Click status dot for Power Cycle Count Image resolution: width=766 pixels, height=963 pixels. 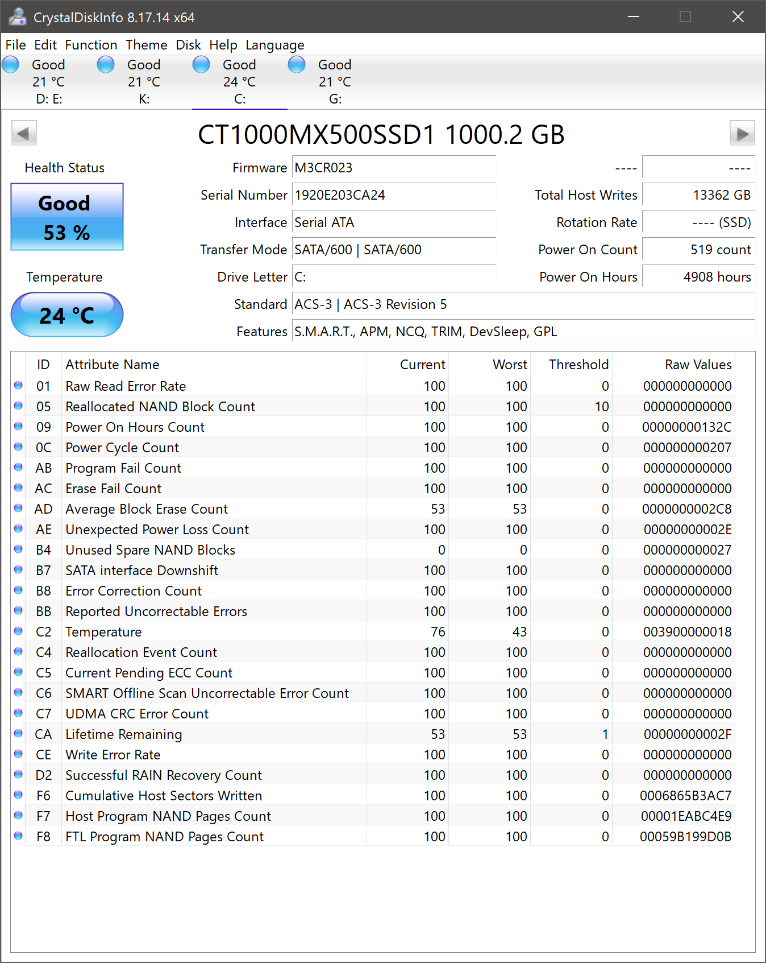(x=18, y=447)
